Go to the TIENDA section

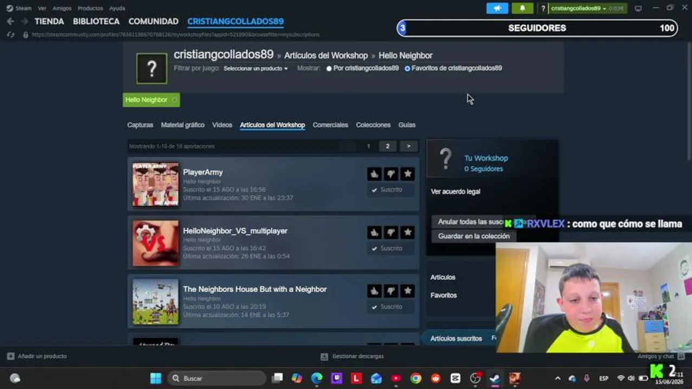coord(49,22)
